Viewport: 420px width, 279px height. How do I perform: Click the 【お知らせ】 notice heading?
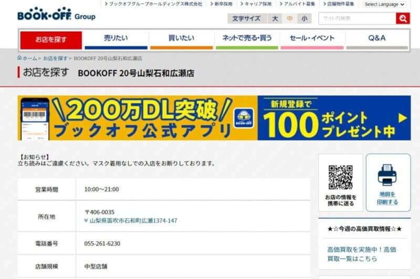click(34, 157)
